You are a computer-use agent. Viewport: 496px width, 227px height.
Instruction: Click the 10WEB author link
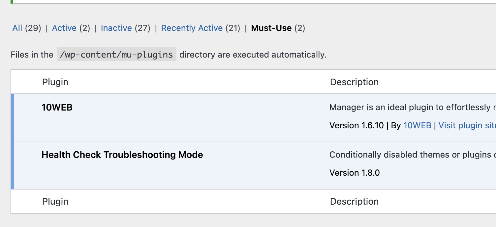[417, 125]
